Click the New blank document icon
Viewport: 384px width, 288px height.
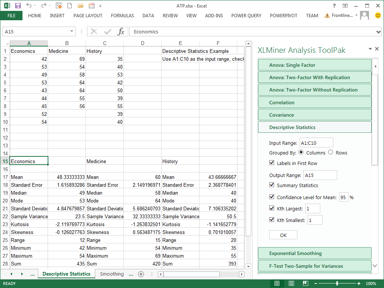pos(70,6)
